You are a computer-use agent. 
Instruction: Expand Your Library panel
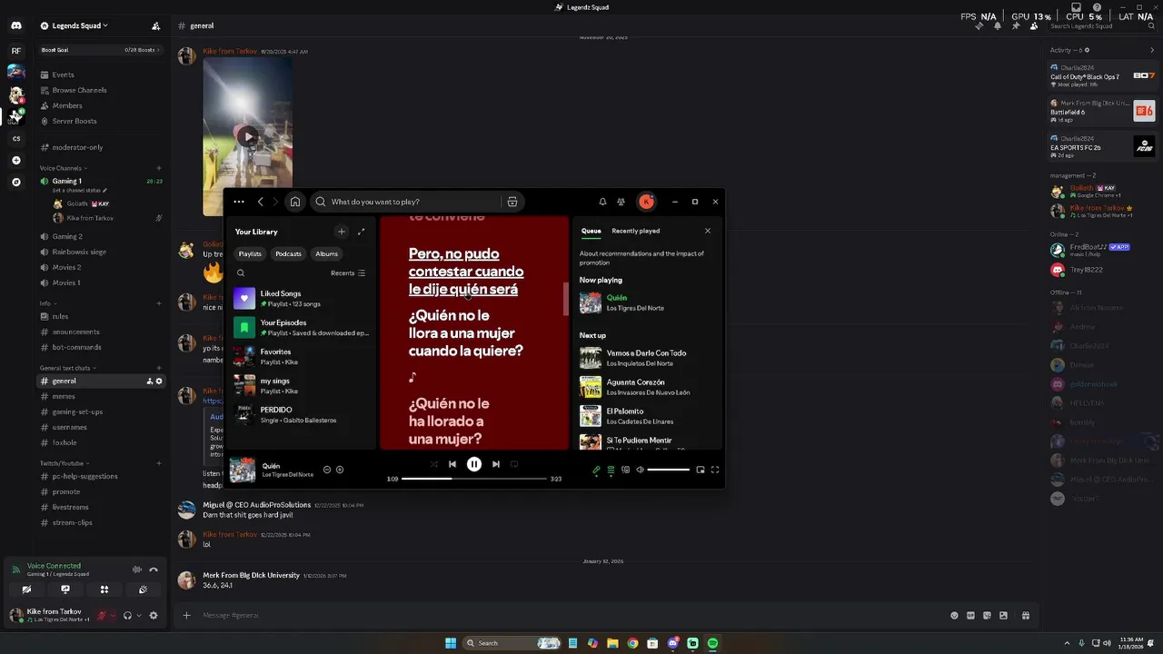[x=361, y=232]
